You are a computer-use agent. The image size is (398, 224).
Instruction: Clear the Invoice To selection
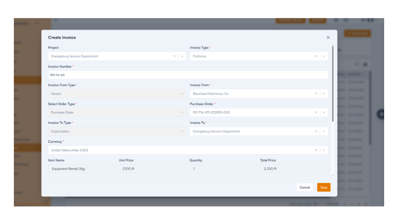[x=316, y=132]
